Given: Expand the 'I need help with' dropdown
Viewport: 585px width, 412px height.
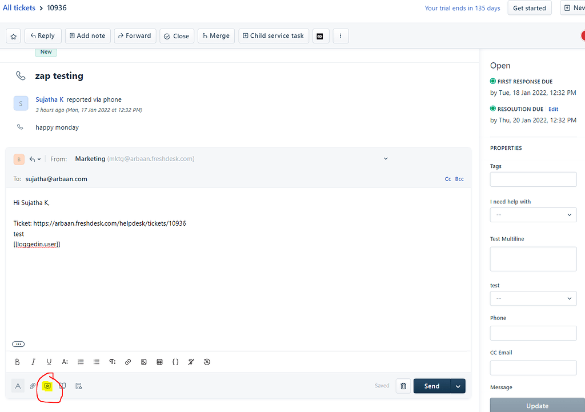Looking at the screenshot, I should pyautogui.click(x=533, y=214).
